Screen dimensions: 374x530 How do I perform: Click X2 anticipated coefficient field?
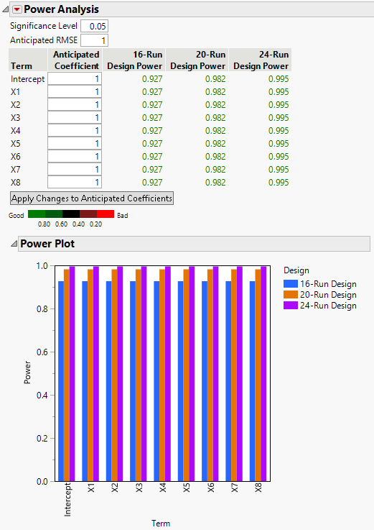pos(75,105)
